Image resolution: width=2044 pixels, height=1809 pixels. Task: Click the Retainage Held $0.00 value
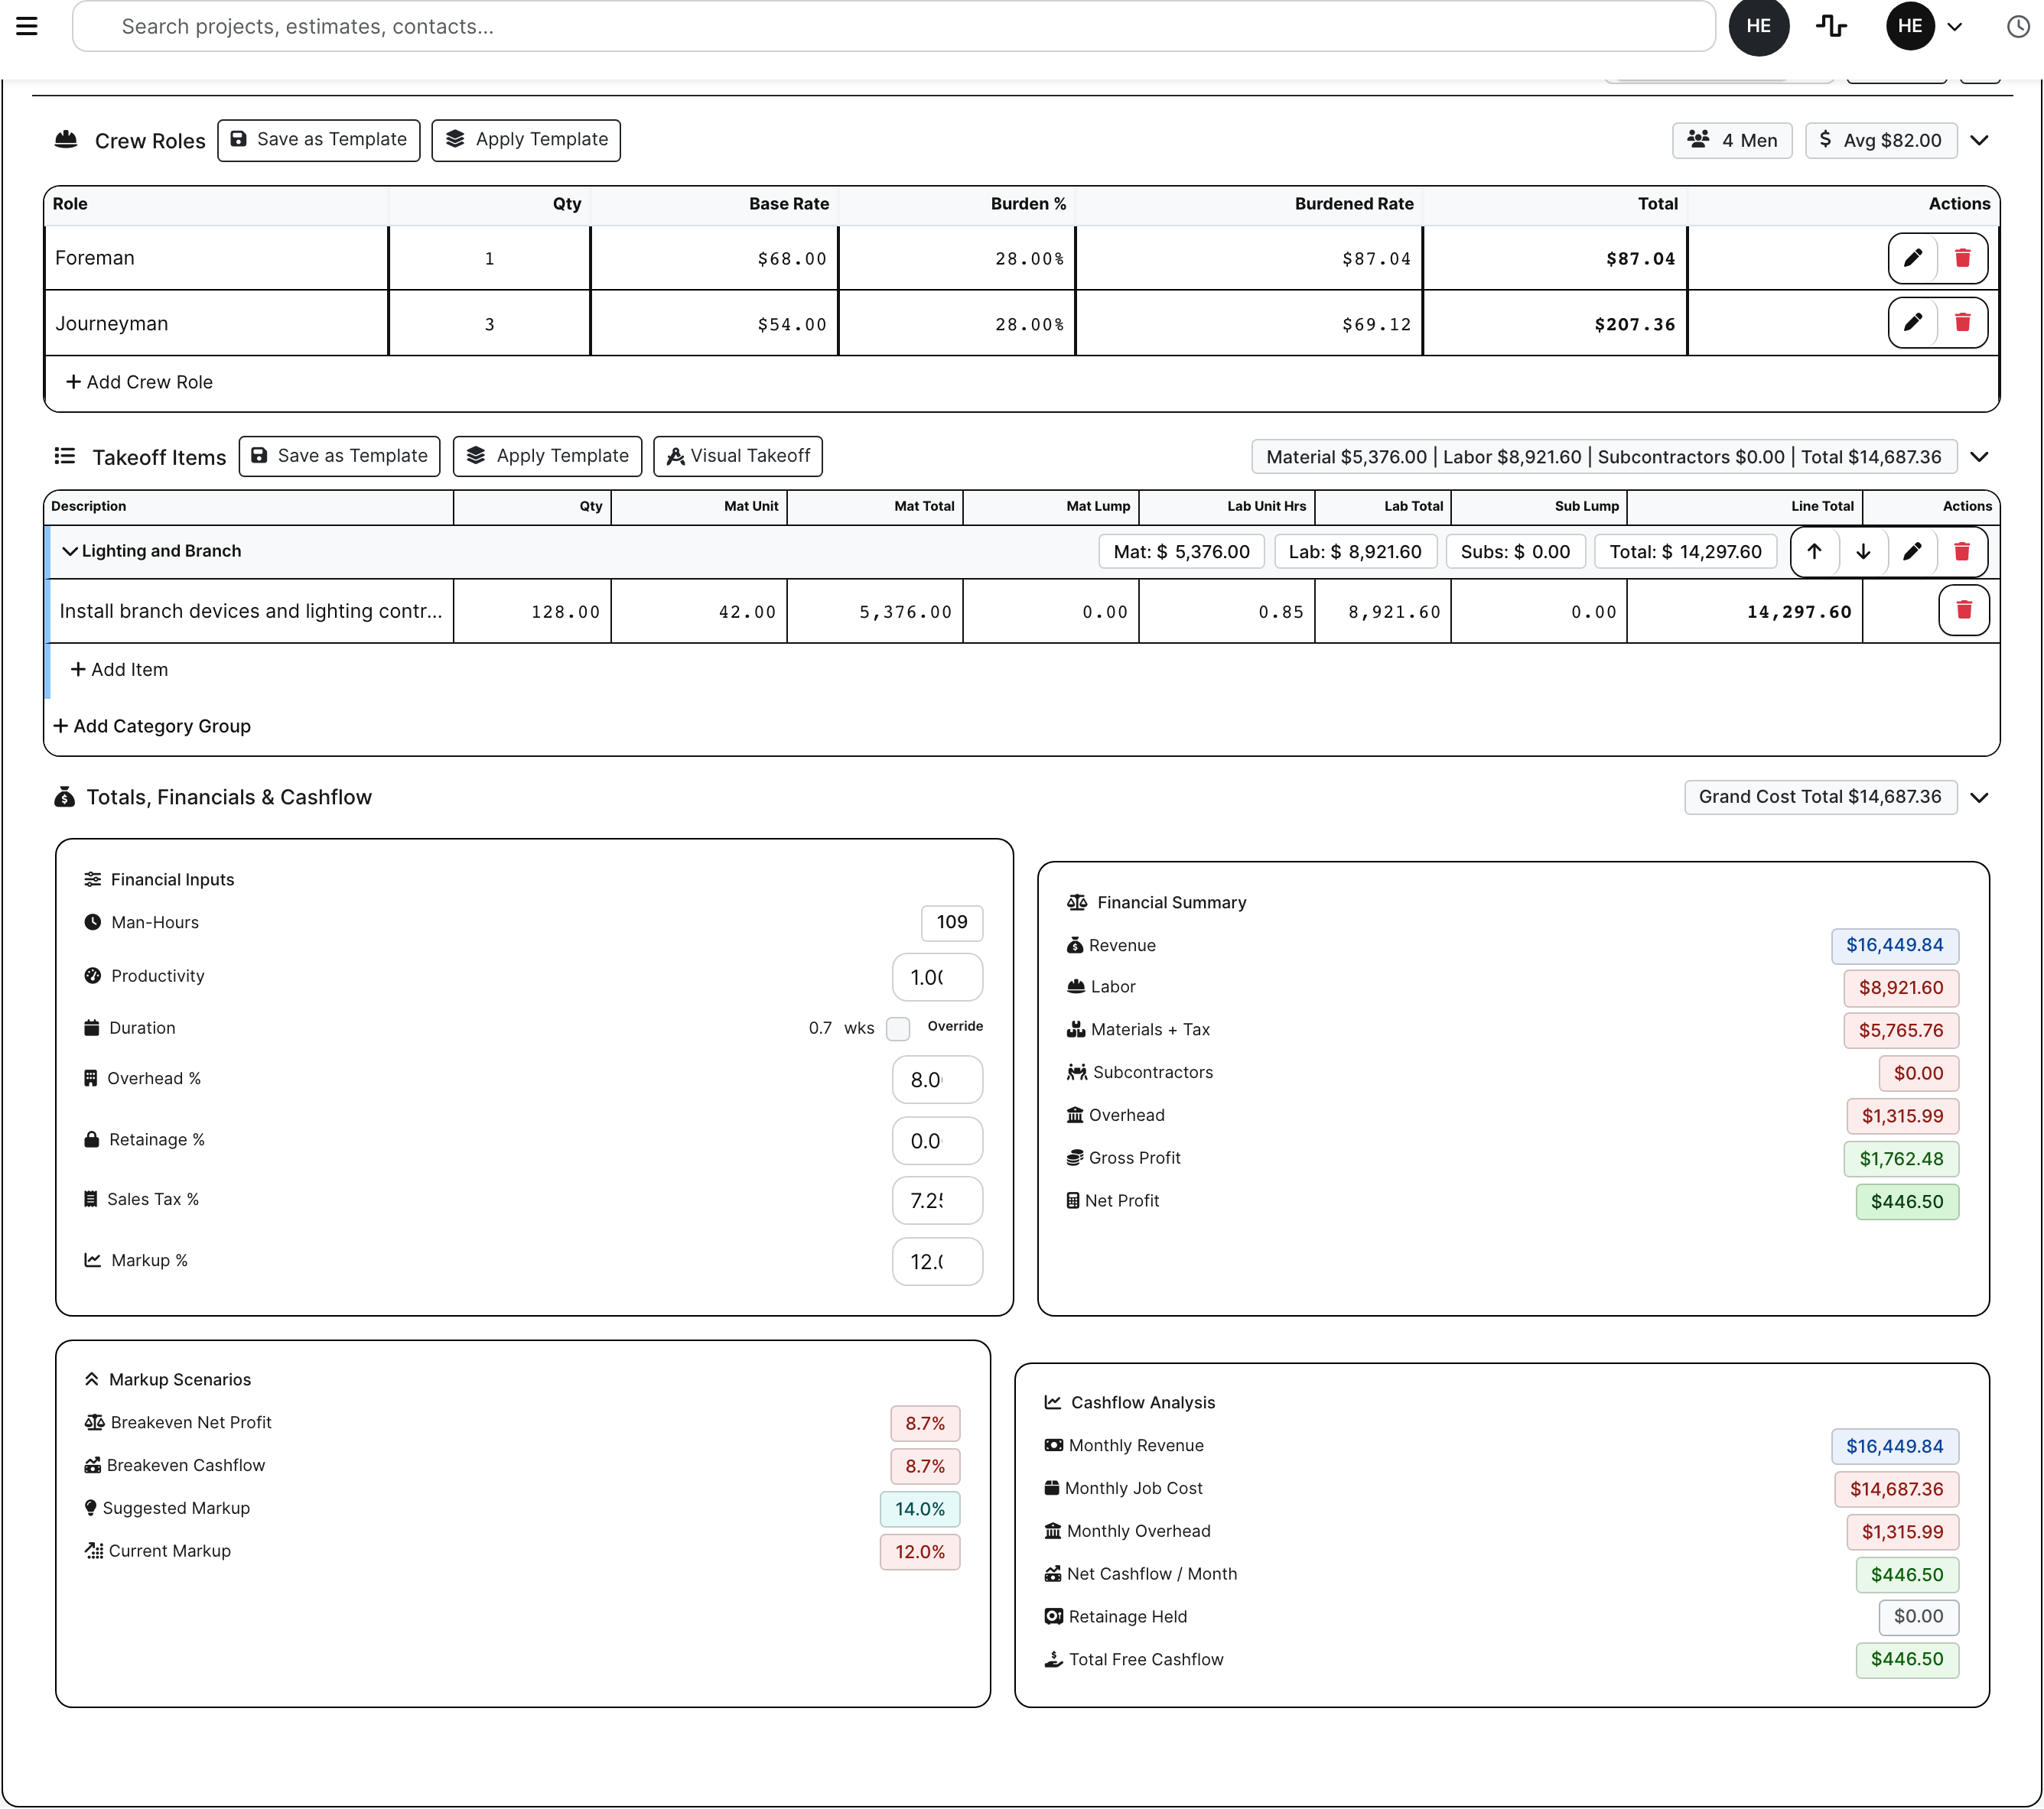point(1918,1617)
